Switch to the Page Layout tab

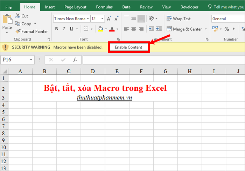(75, 7)
